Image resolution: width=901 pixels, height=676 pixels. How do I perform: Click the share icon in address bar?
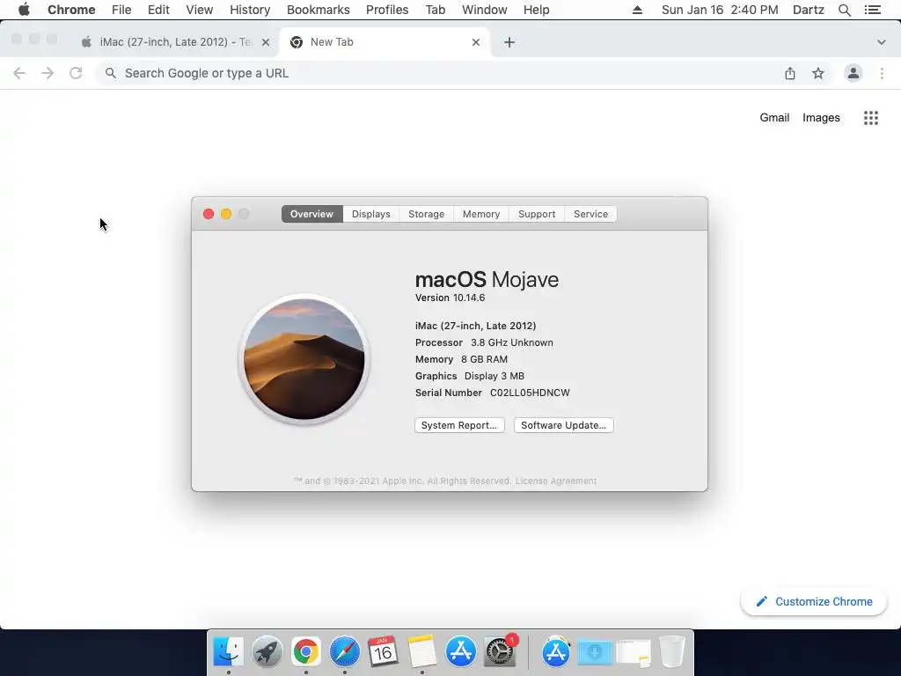click(x=790, y=73)
